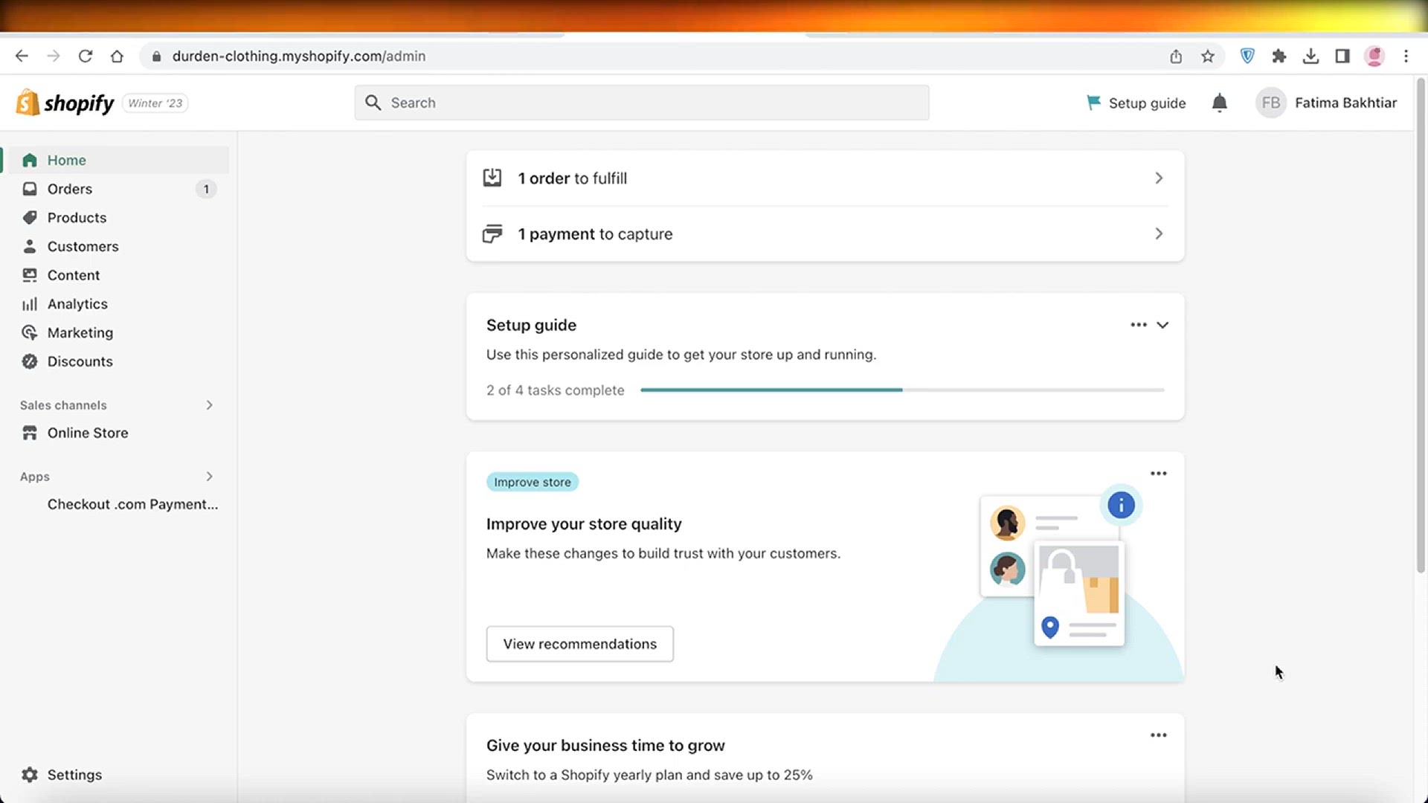Viewport: 1428px width, 803px height.
Task: Click '2 of 4 tasks complete' text
Action: point(556,390)
